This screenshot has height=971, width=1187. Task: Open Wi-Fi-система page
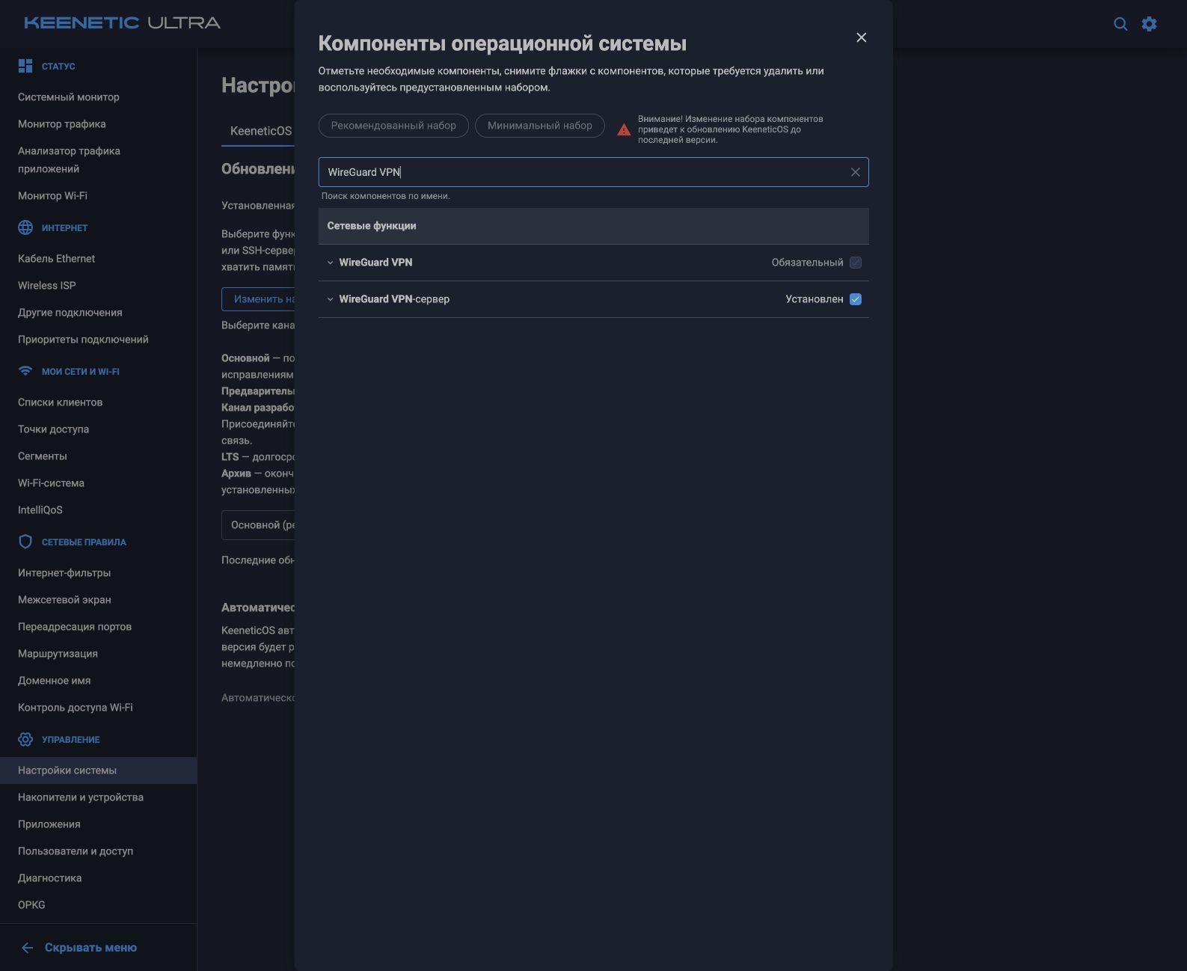pyautogui.click(x=51, y=483)
